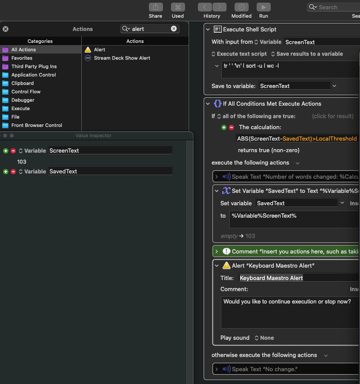Select the Alert action in list

(x=99, y=50)
